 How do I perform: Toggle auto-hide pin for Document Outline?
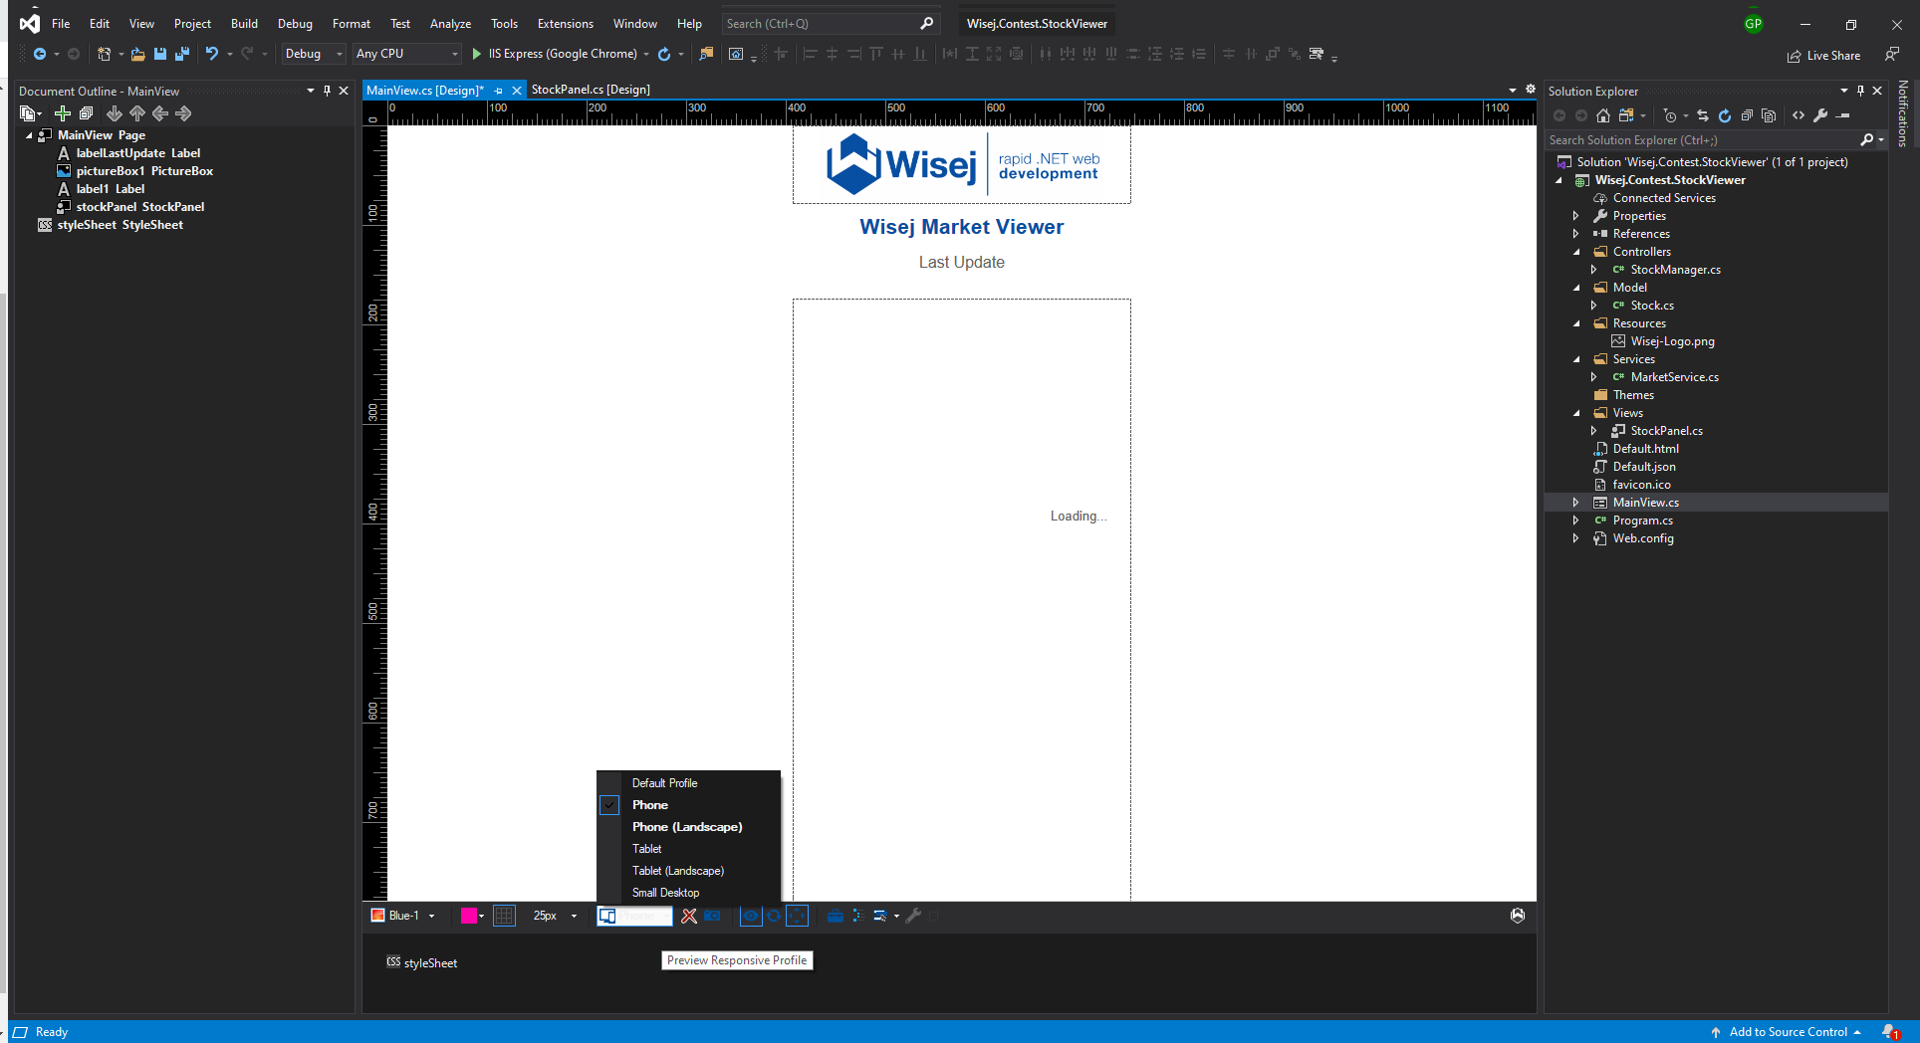(327, 91)
